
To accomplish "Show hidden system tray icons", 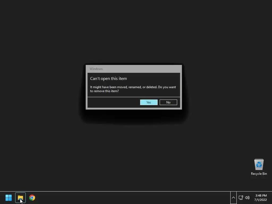I will coord(233,198).
